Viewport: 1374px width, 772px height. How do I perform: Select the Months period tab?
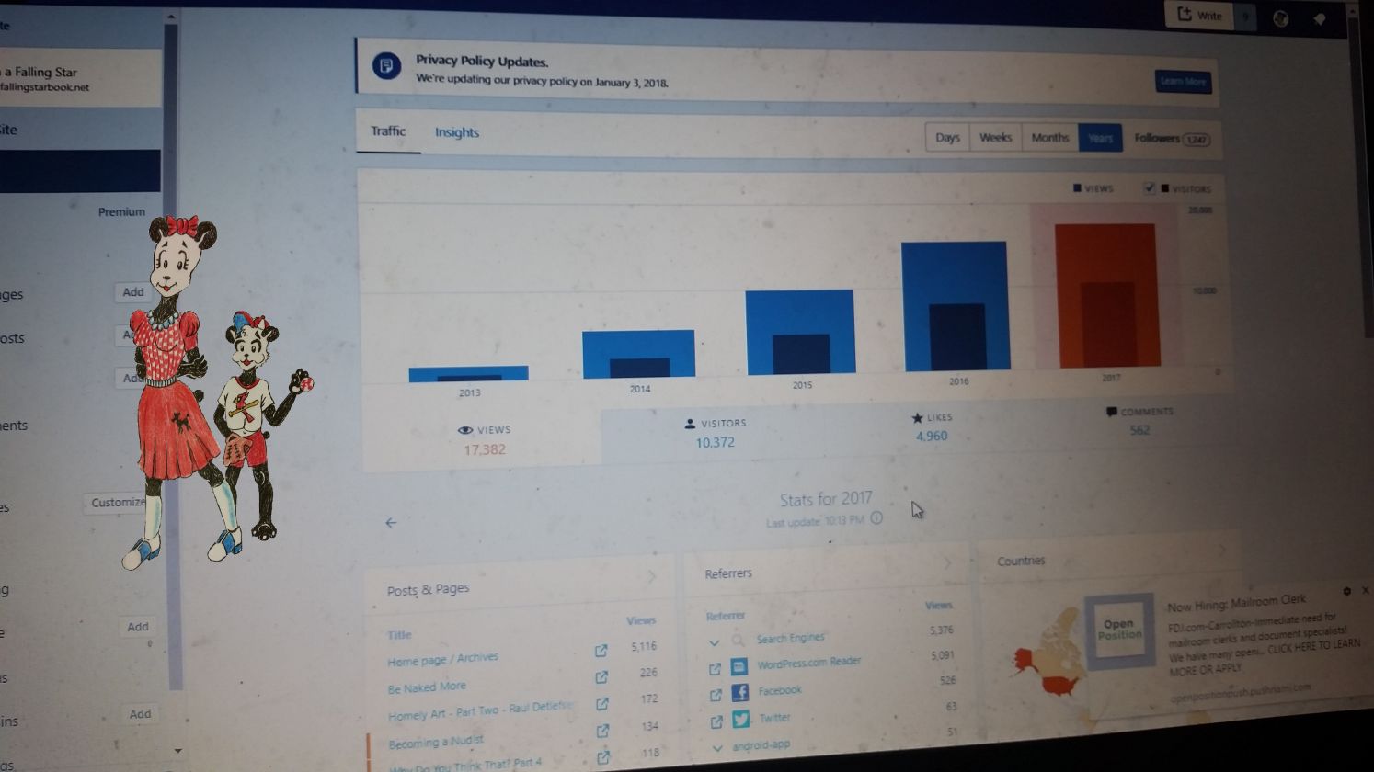[x=1049, y=137]
